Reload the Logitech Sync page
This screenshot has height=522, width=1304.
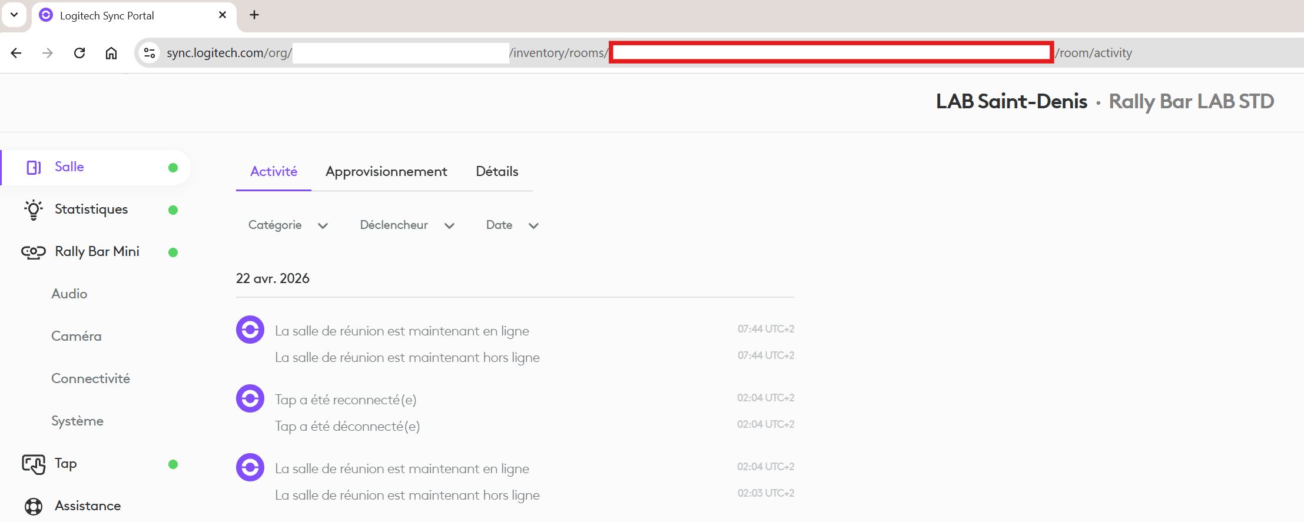pos(79,53)
